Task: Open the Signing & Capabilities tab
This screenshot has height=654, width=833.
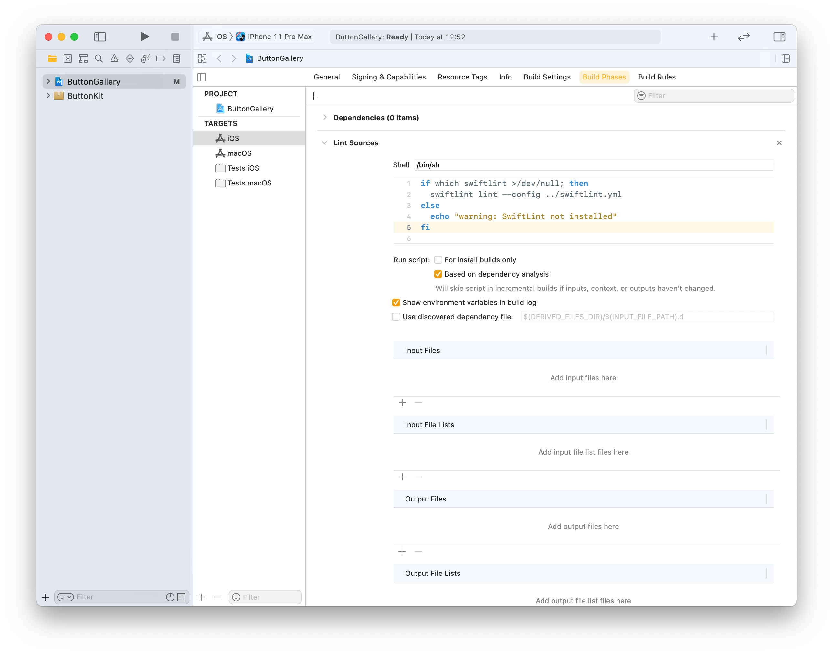Action: point(389,77)
